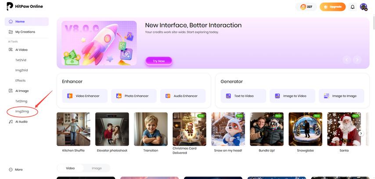
Task: Open My Creations folder
Action: point(25,32)
